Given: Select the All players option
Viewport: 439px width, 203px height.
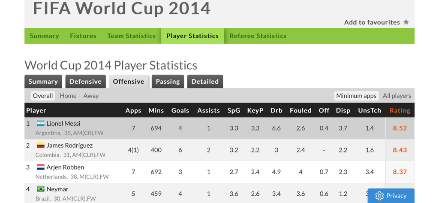Looking at the screenshot, I should click(x=397, y=96).
